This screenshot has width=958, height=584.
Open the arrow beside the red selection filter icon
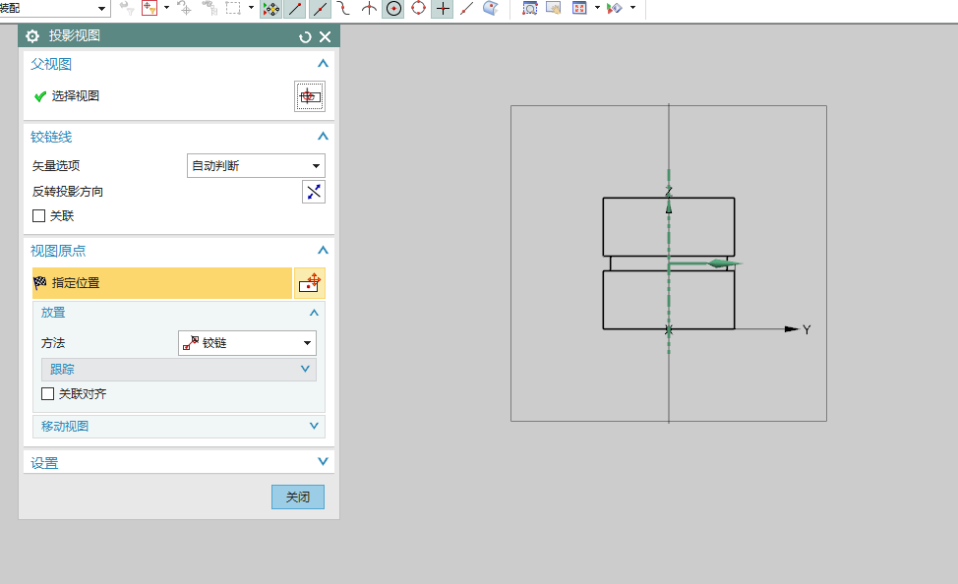click(166, 8)
